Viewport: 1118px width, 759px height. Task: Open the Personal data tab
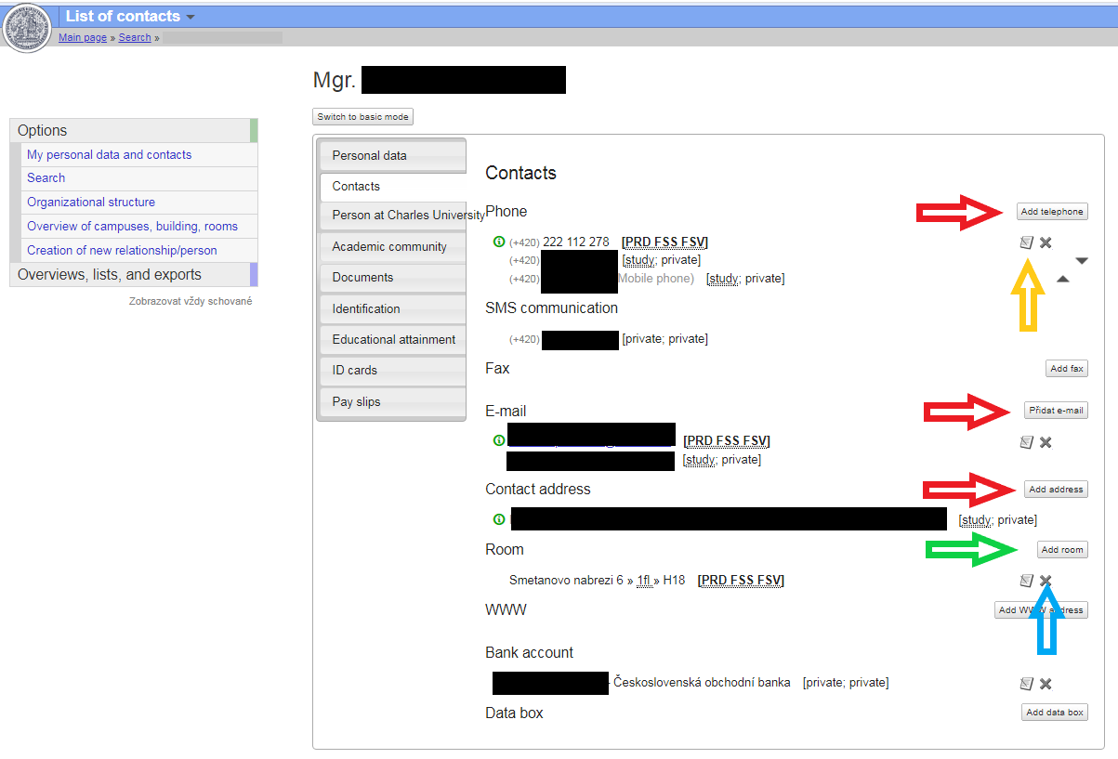click(392, 155)
